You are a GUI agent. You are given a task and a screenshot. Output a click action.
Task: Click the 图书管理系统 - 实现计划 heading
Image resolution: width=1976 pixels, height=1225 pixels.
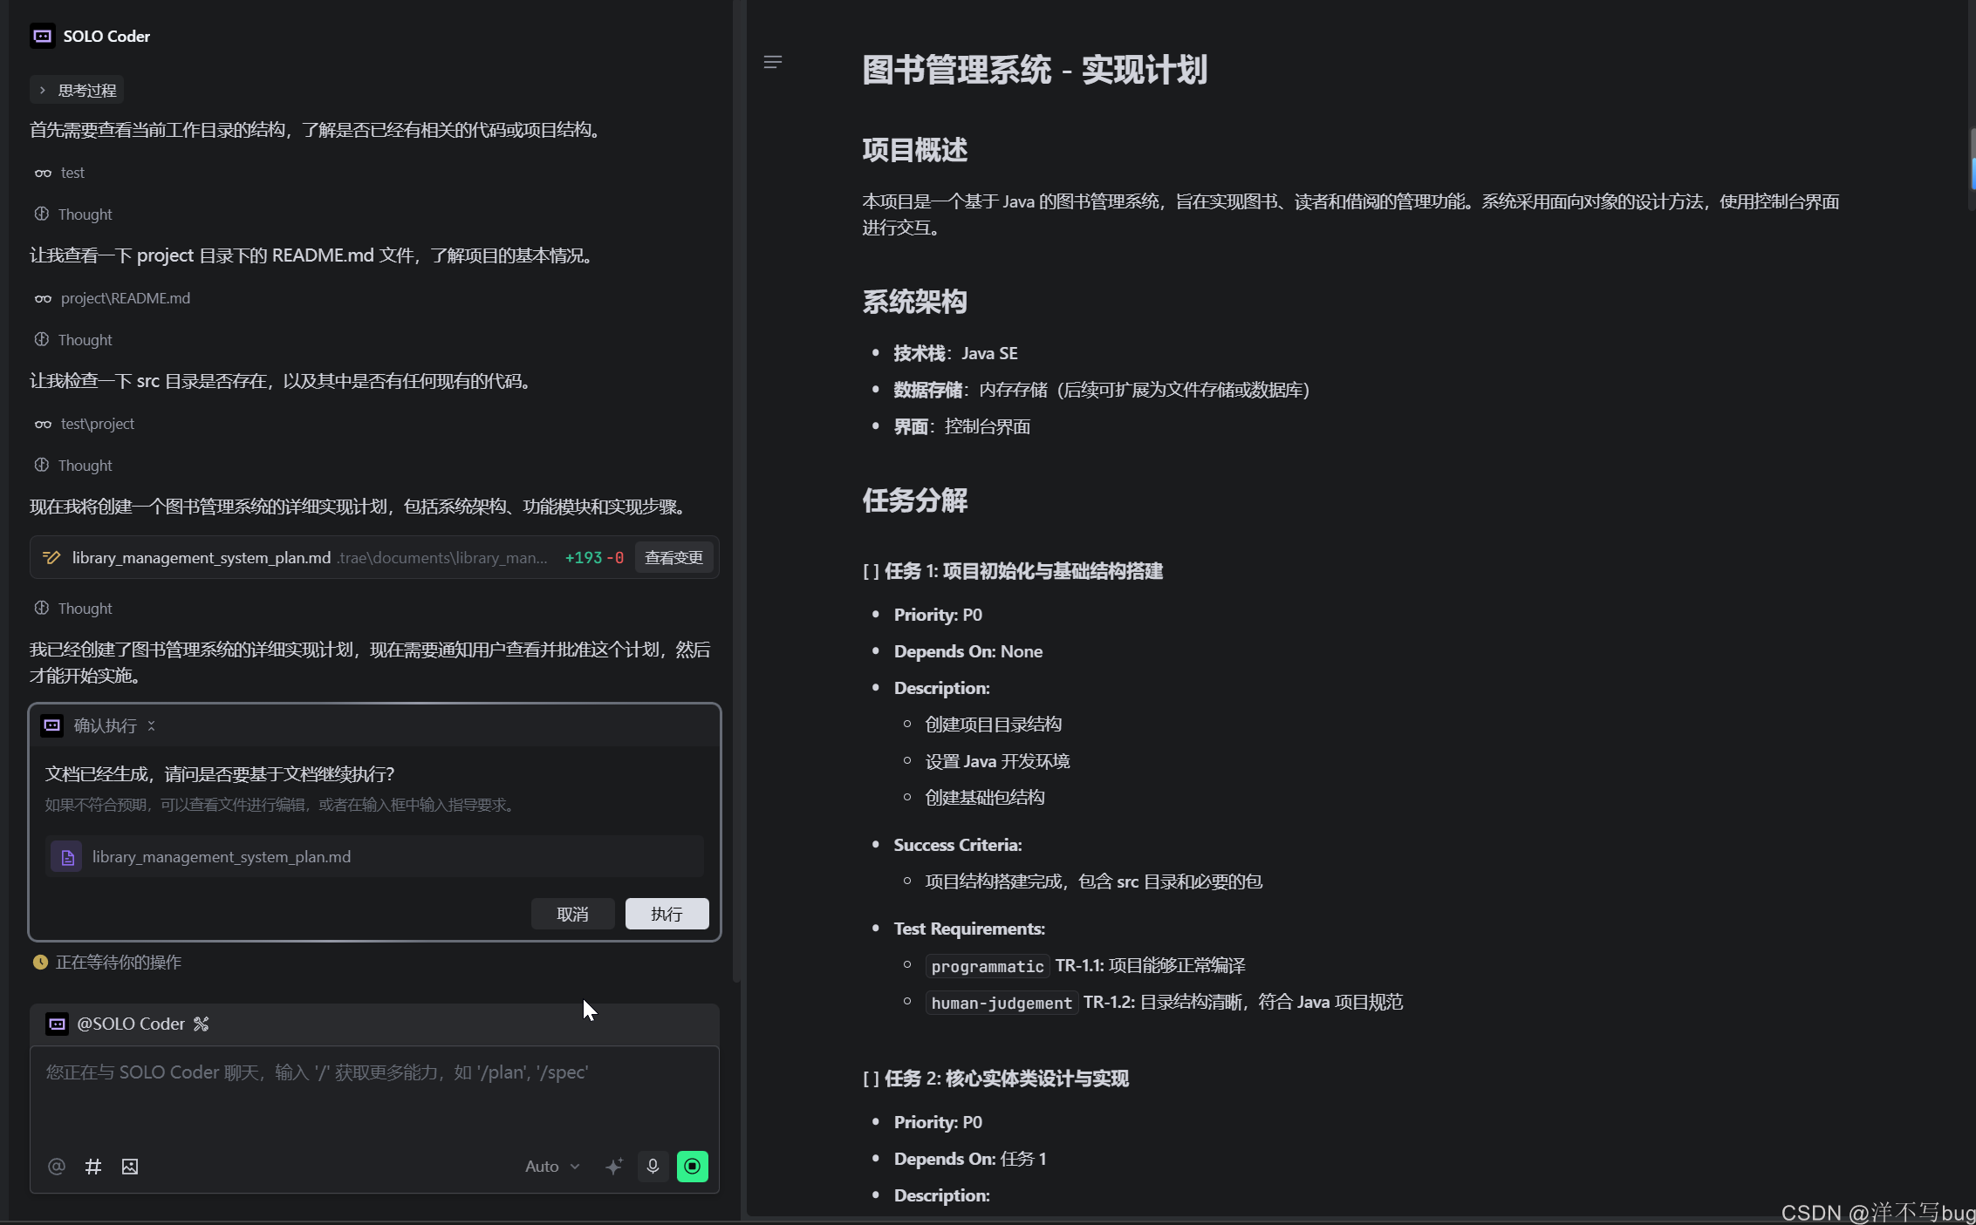[1035, 70]
